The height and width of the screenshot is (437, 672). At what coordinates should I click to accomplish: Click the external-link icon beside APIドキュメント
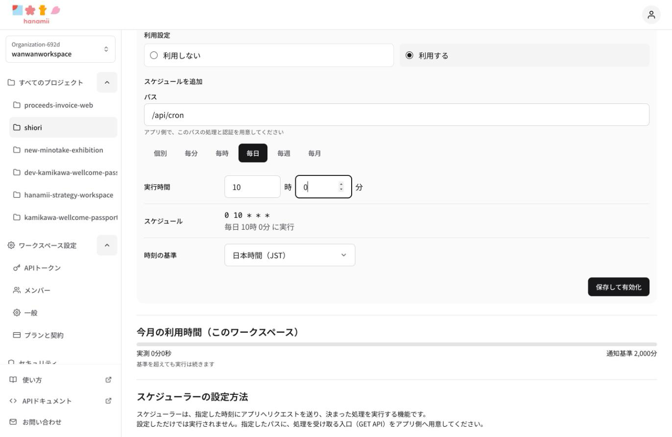(x=109, y=401)
